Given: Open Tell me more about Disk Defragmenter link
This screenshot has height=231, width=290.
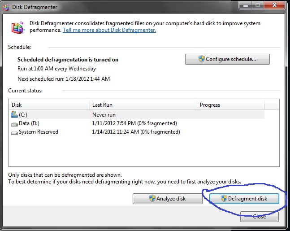Looking at the screenshot, I should [109, 30].
